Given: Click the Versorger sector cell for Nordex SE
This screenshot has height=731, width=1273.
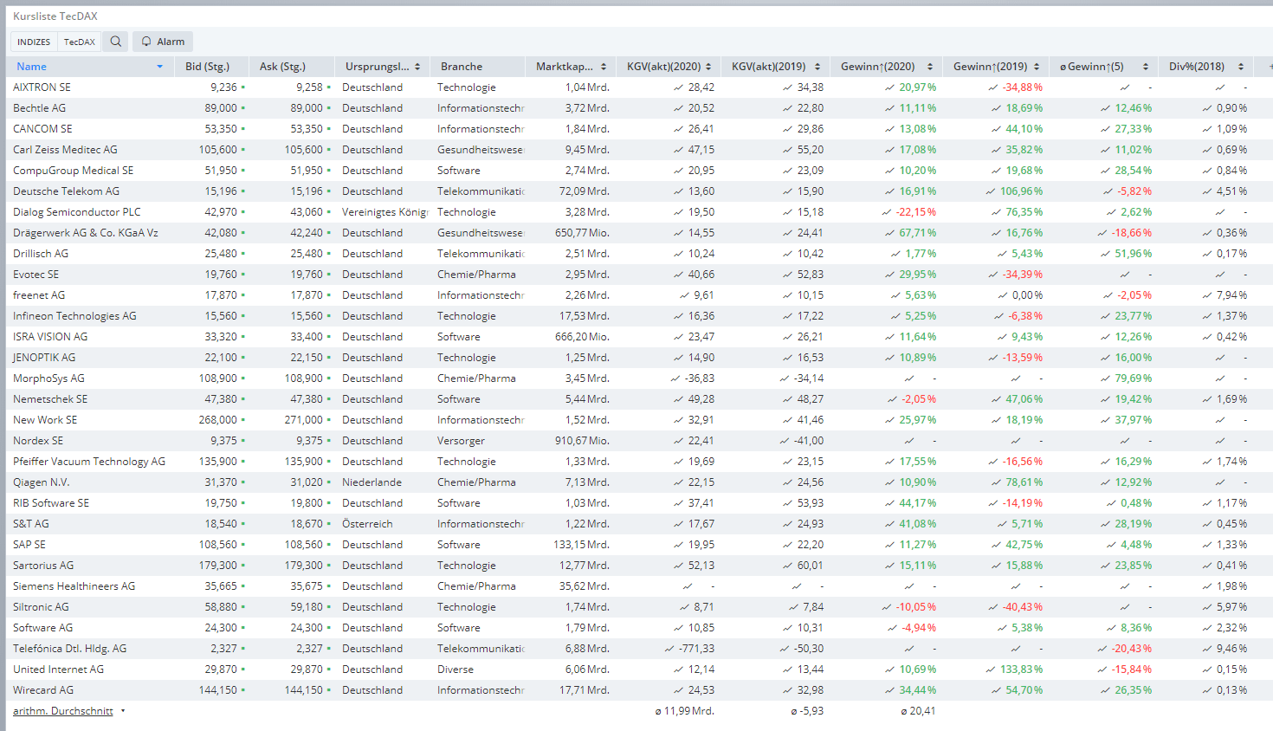Looking at the screenshot, I should (461, 441).
